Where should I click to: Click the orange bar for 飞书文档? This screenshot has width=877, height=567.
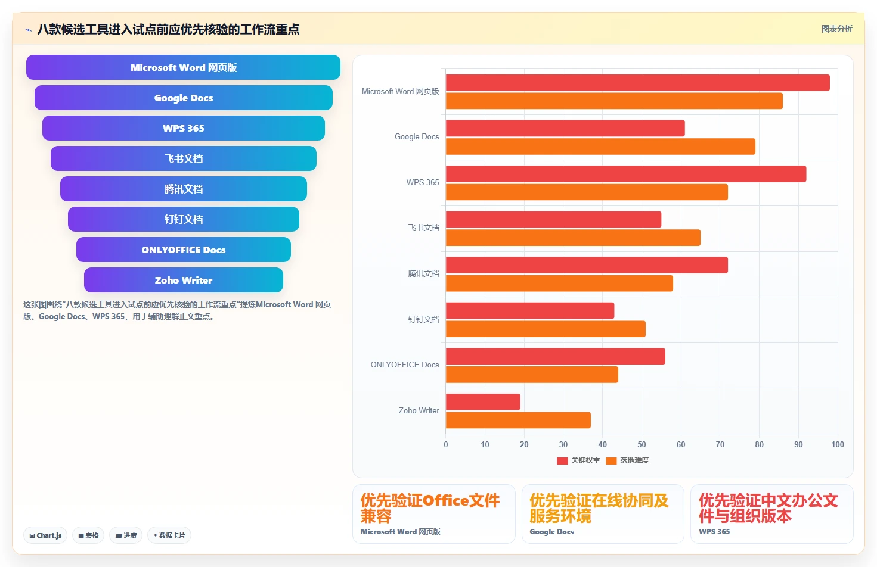pyautogui.click(x=573, y=238)
